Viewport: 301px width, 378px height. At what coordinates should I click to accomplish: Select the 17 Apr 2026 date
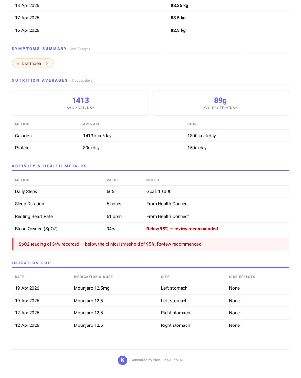[x=27, y=18]
